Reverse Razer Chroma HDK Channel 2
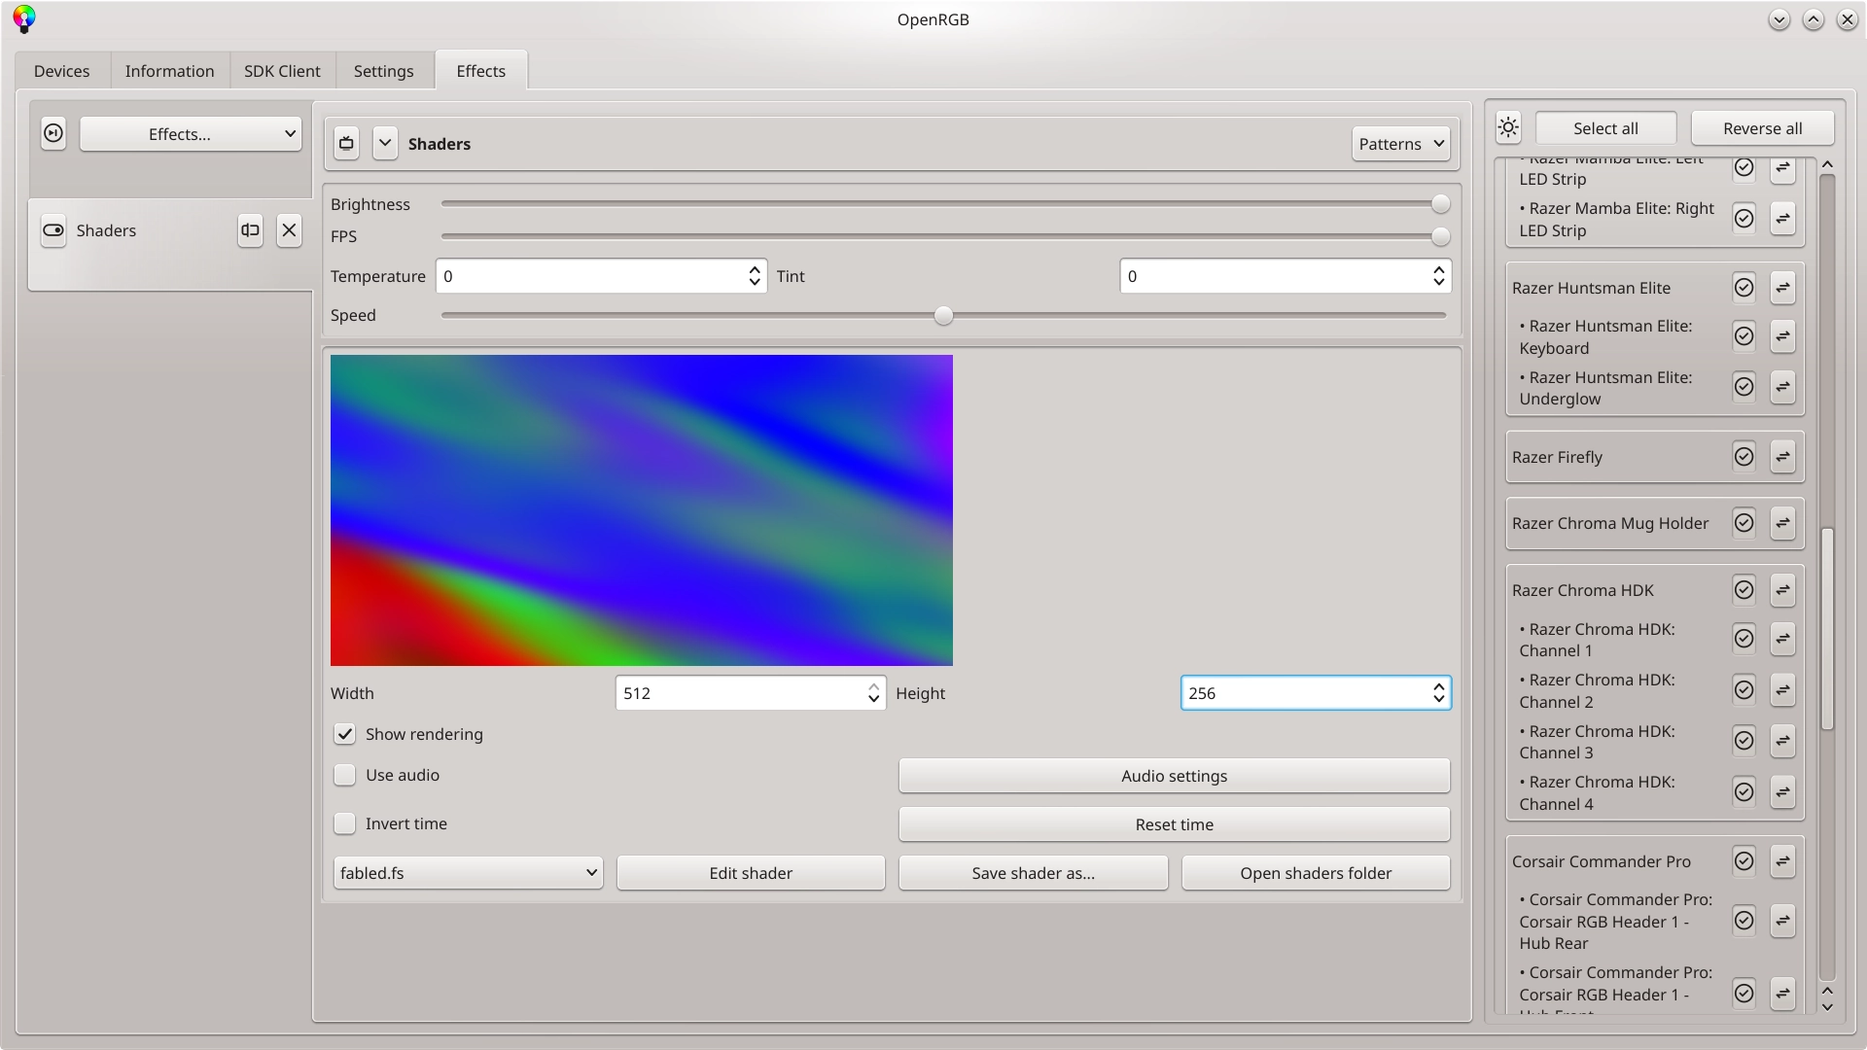The height and width of the screenshot is (1050, 1867). [1782, 690]
